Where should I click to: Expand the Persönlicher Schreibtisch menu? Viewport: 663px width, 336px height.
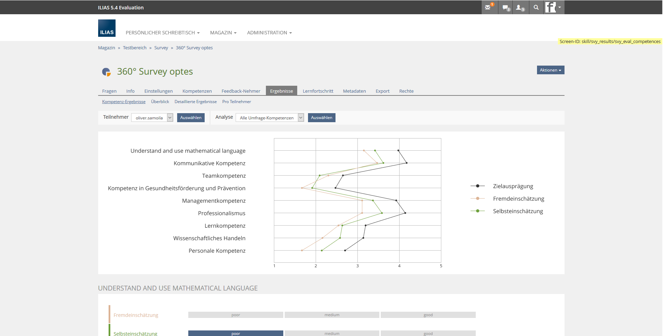163,33
